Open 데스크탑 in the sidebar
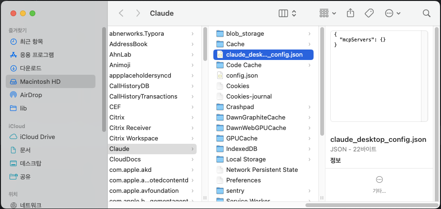This screenshot has height=209, width=441. click(x=51, y=163)
